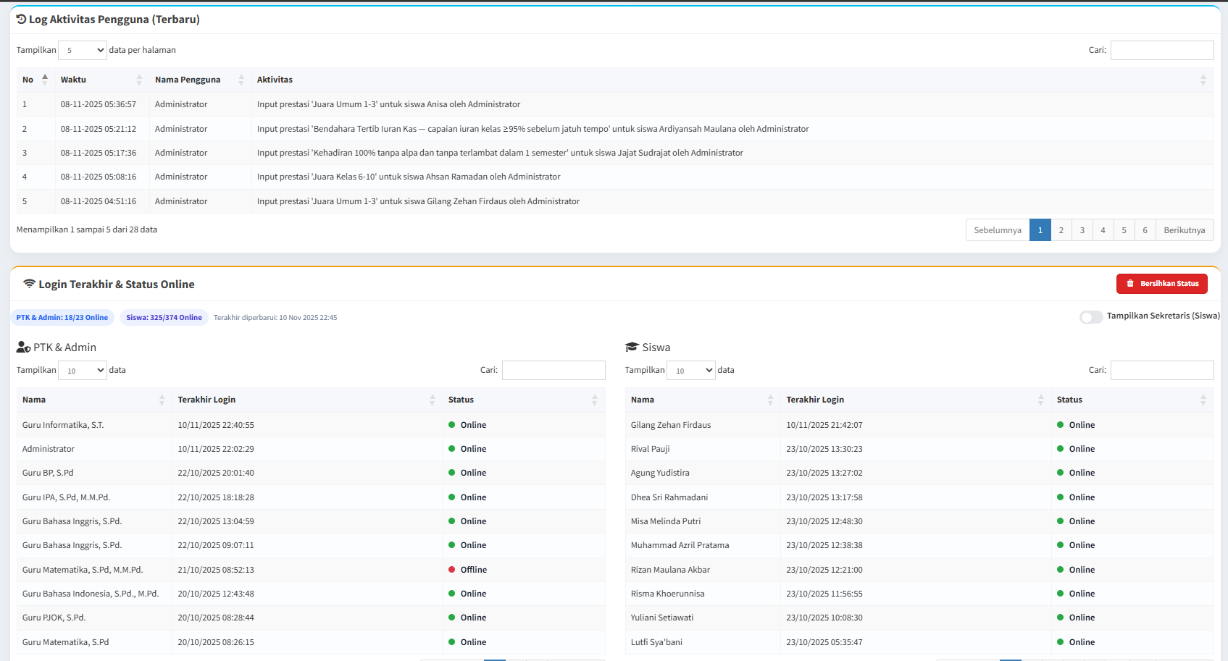1228x661 pixels.
Task: Open PTK & Admin Tampilkan data dropdown
Action: (x=83, y=370)
